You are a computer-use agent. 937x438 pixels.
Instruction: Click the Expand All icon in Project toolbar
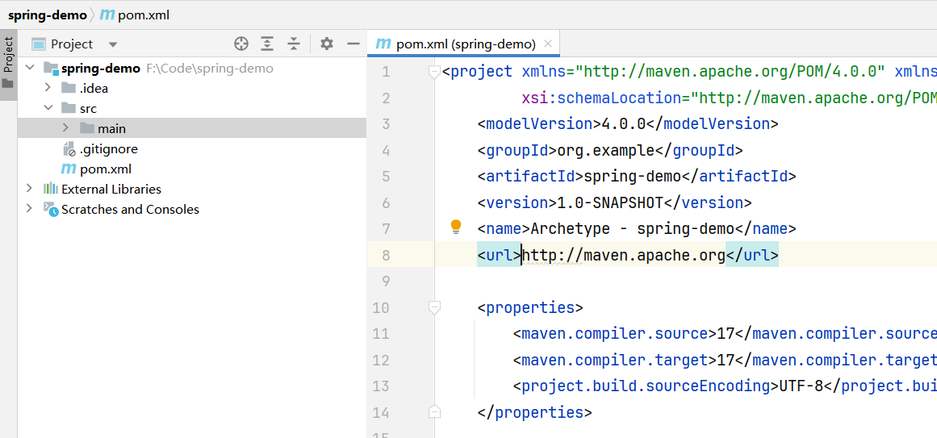[267, 44]
